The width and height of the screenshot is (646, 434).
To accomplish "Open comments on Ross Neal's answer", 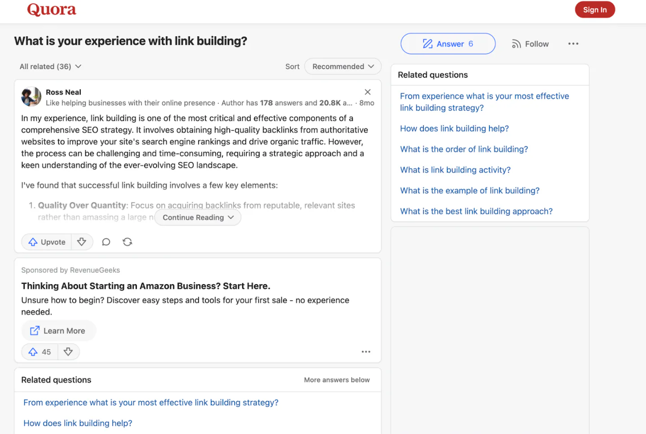I will coord(106,242).
